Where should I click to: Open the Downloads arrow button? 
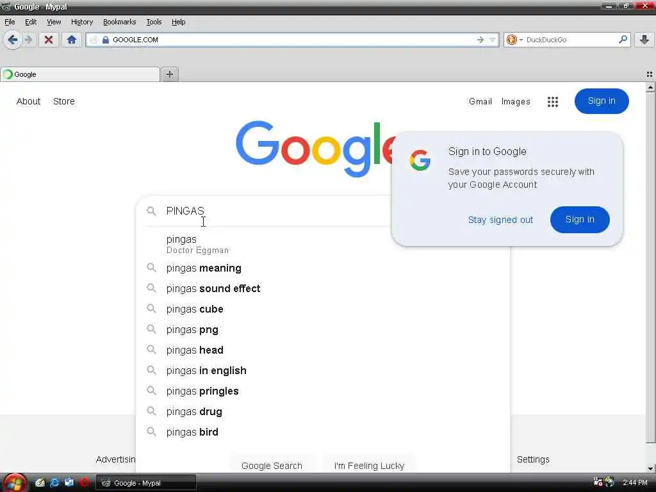coord(644,40)
